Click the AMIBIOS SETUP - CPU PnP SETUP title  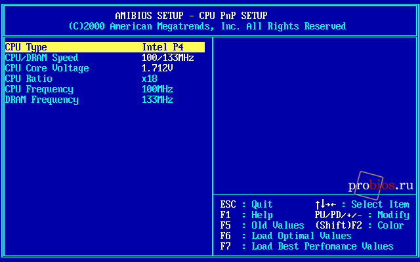point(191,16)
